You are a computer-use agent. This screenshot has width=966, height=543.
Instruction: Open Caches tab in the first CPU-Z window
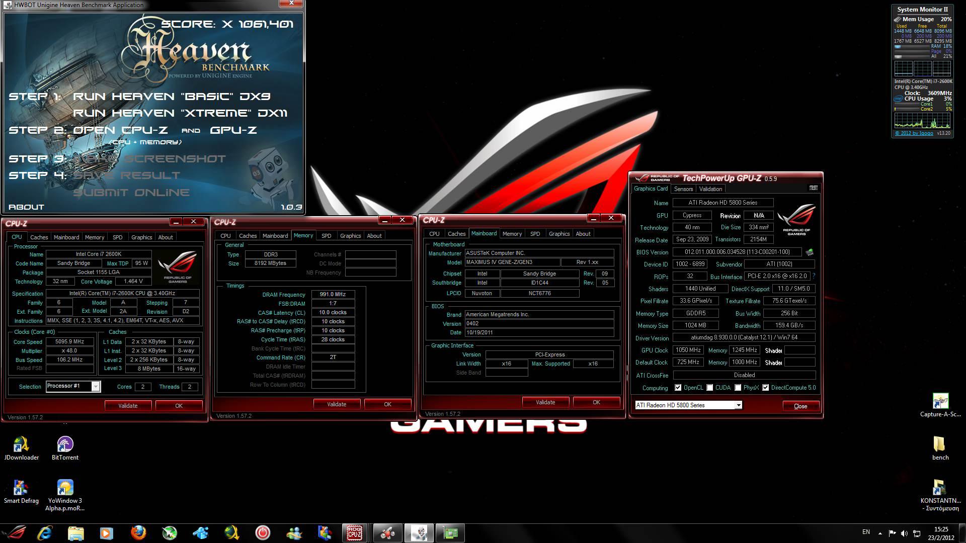(x=39, y=237)
